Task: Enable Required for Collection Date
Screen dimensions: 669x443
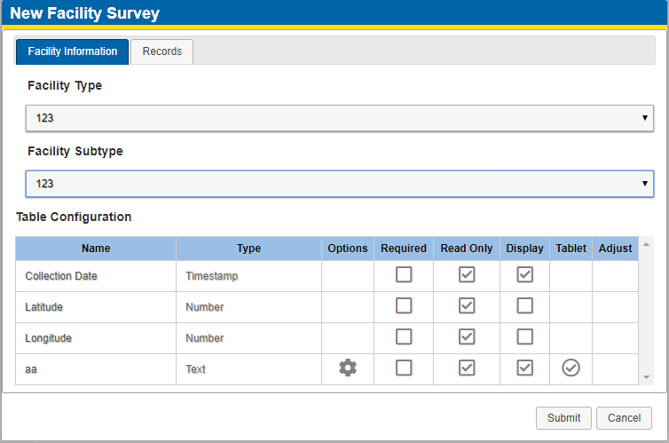Action: [x=404, y=275]
